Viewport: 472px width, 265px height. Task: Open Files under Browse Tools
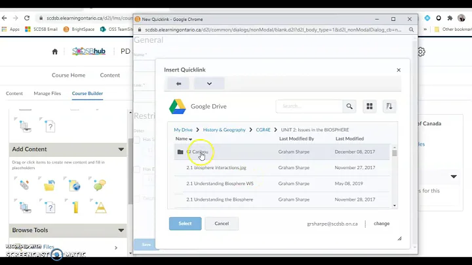click(49, 247)
